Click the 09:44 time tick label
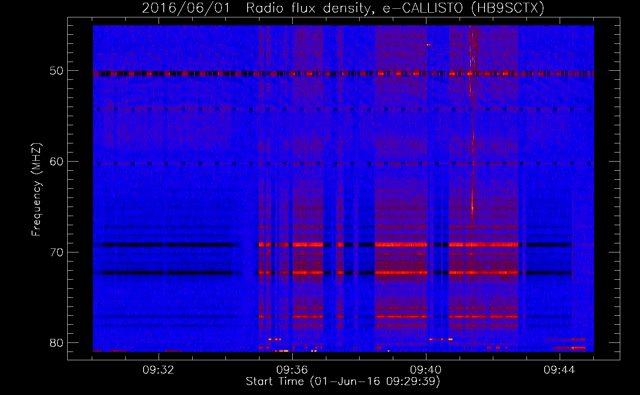The image size is (640, 395). click(x=559, y=370)
